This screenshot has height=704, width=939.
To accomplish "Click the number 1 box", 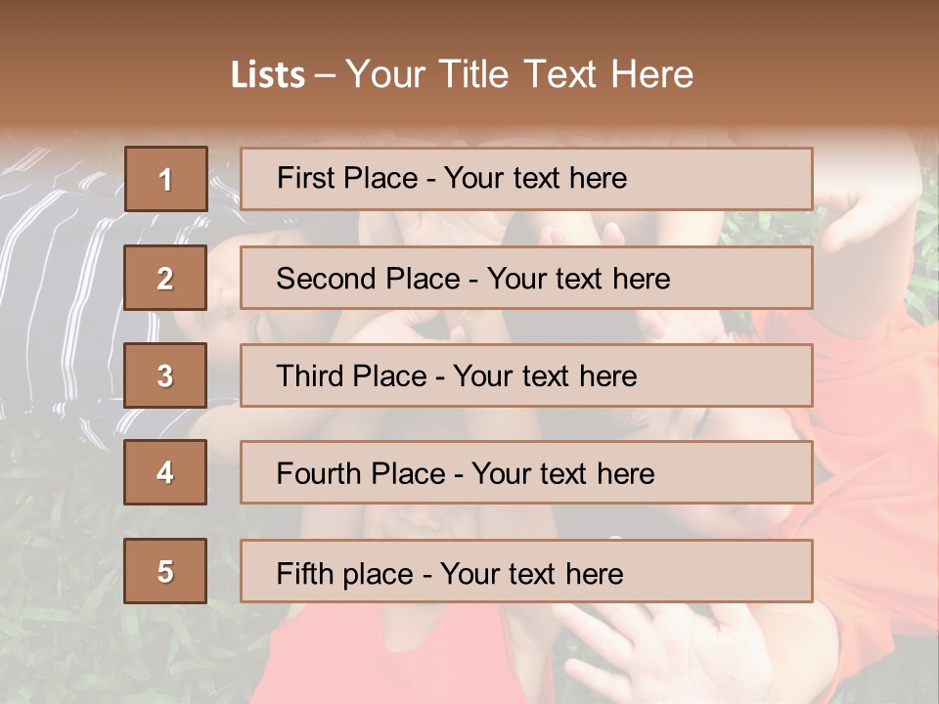I will pos(165,179).
